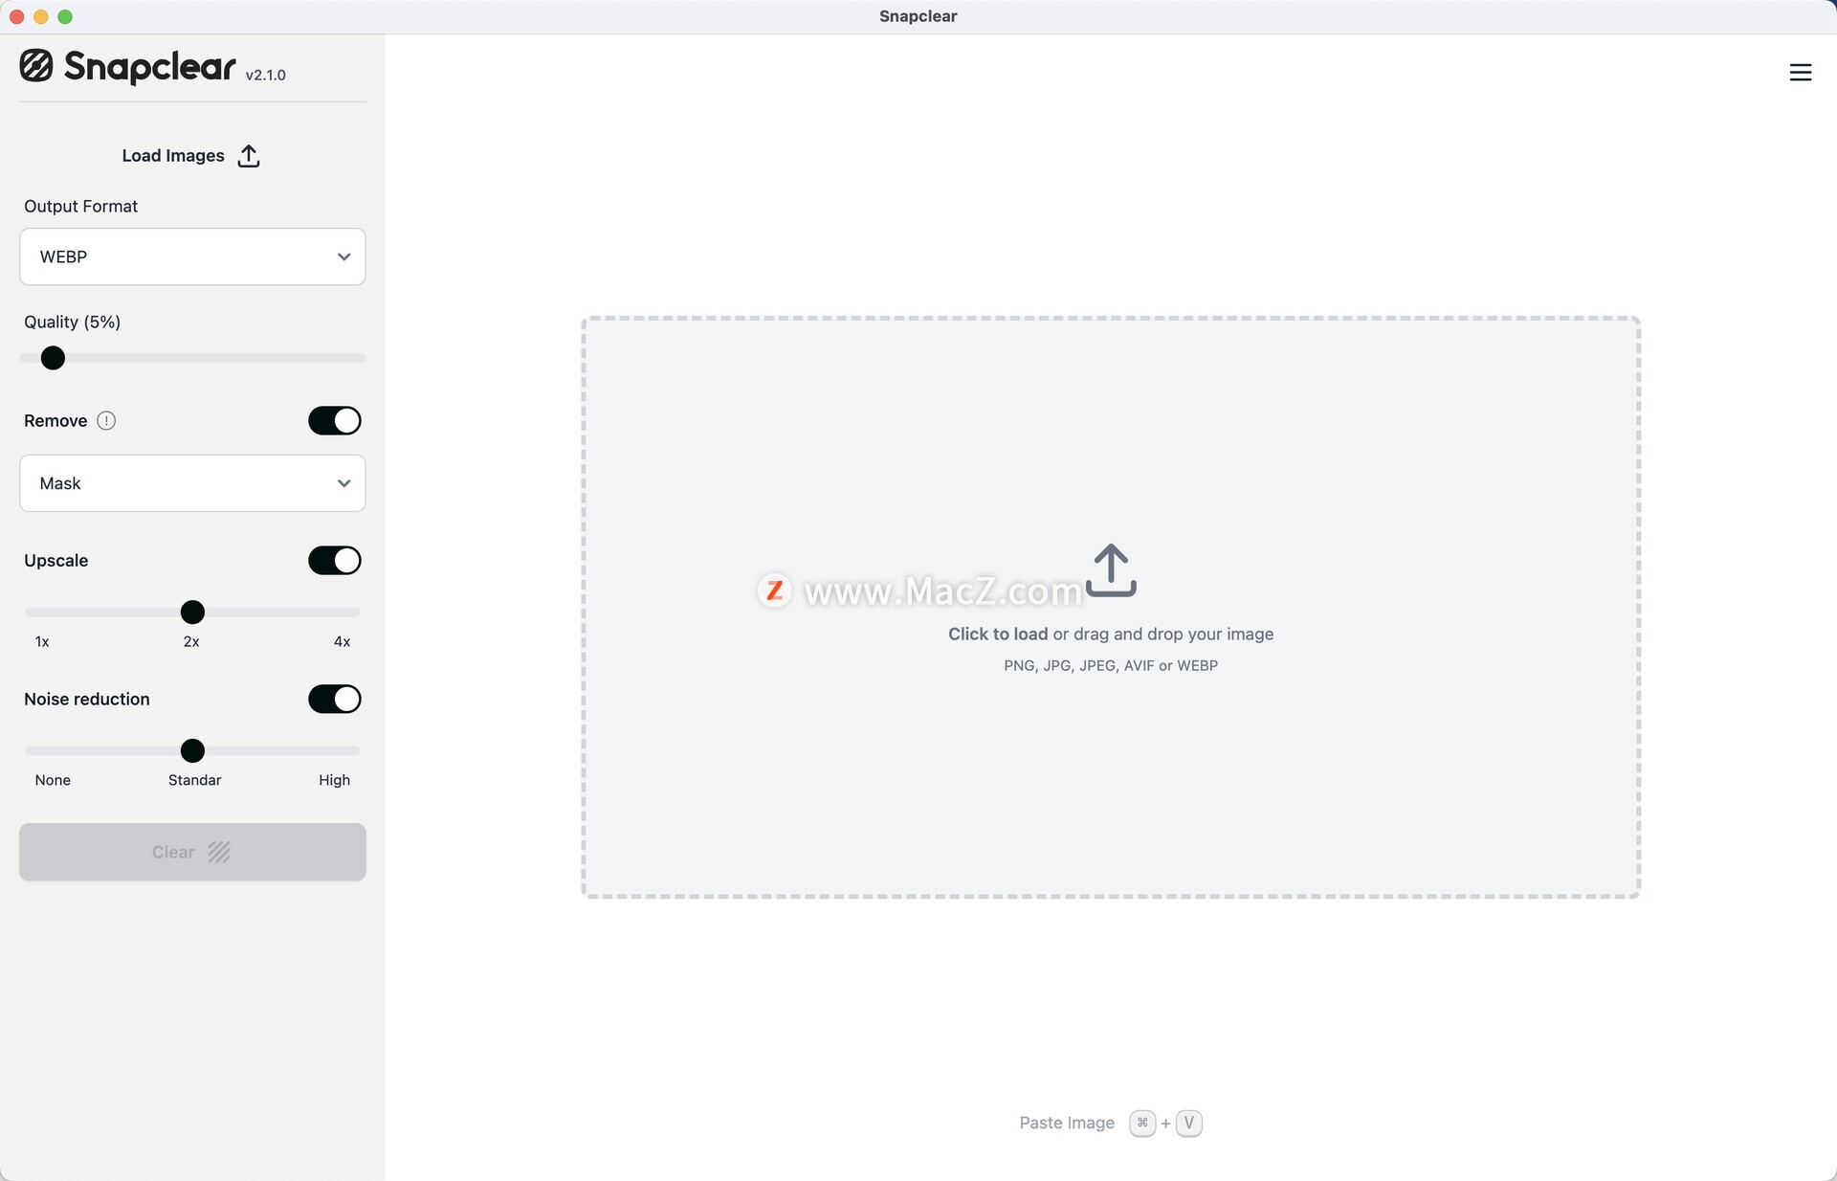Minimize the Snapclear window
The image size is (1837, 1181).
(40, 16)
